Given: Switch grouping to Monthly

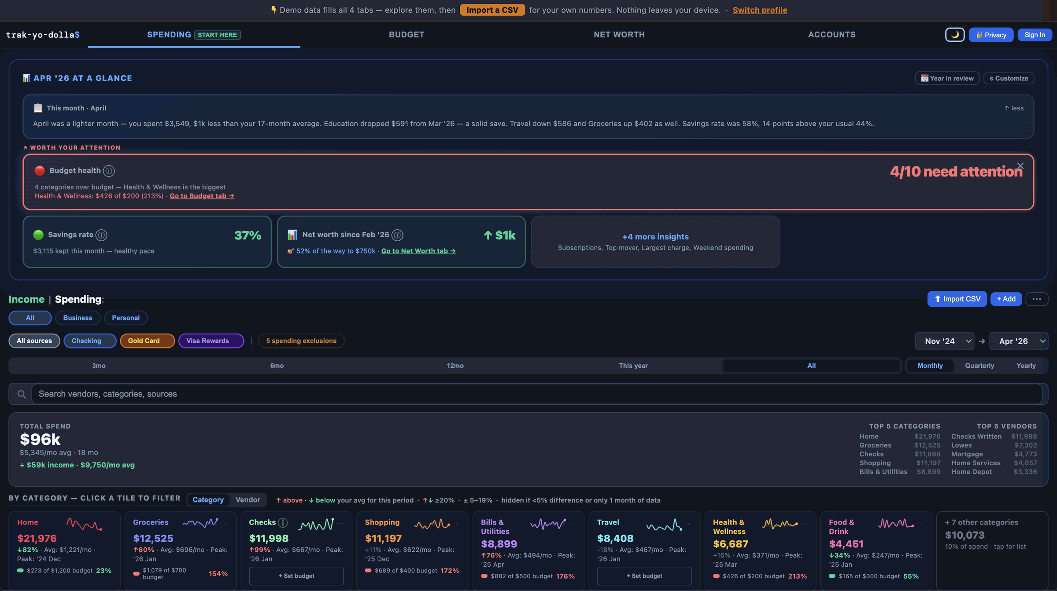Looking at the screenshot, I should click(930, 366).
